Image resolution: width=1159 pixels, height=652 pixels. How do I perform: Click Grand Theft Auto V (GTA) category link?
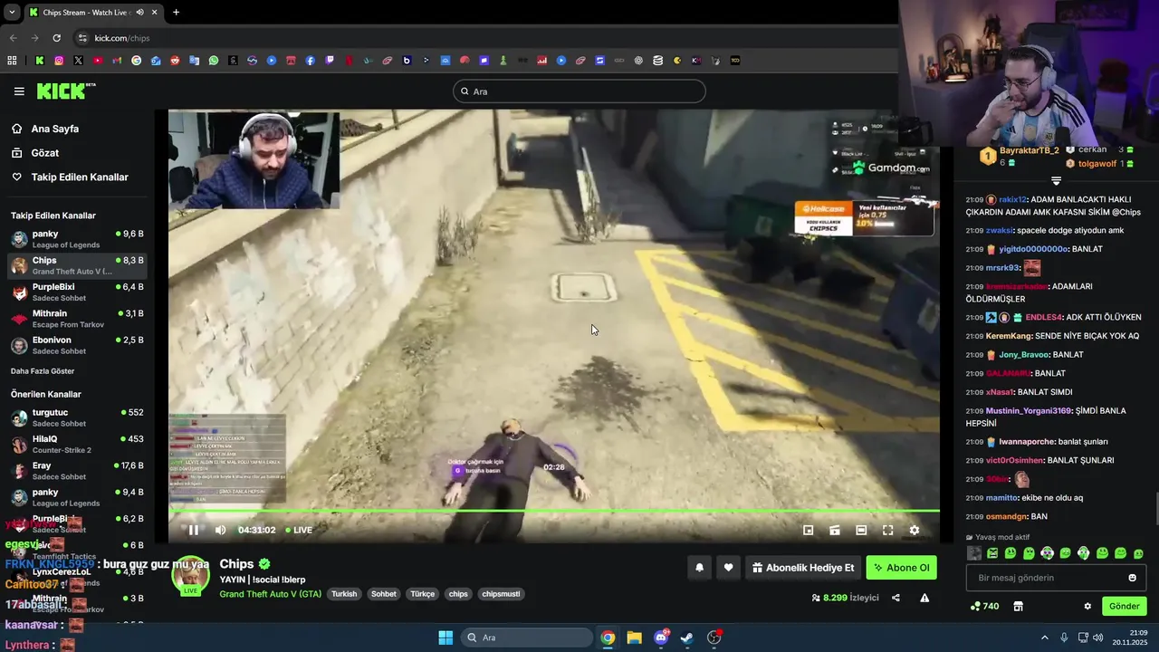tap(270, 594)
